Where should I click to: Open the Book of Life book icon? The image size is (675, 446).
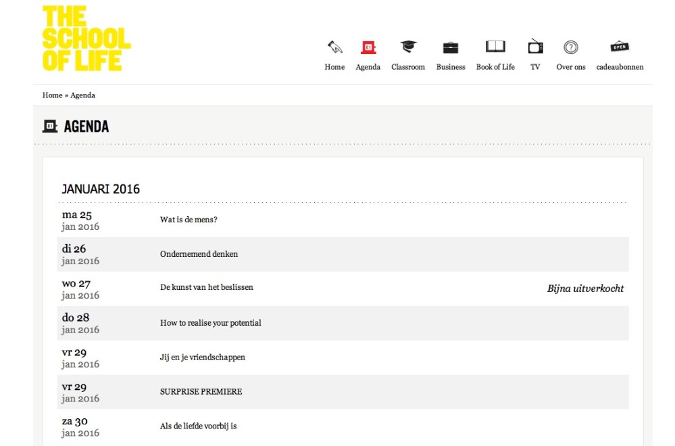495,47
